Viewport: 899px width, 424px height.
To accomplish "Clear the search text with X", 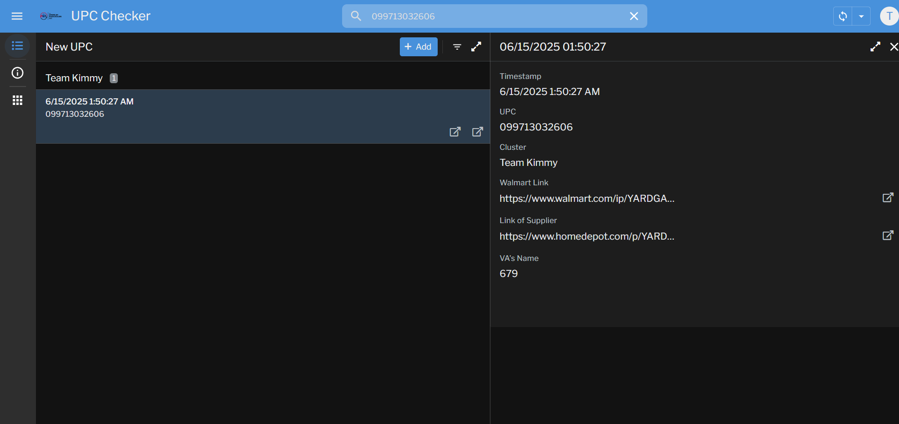I will 634,16.
